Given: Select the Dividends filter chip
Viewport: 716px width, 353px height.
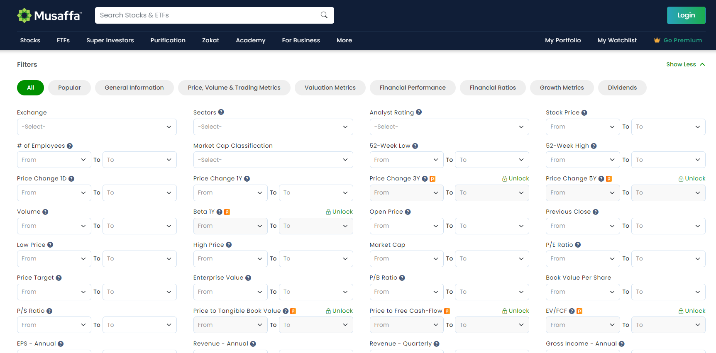Looking at the screenshot, I should 622,88.
